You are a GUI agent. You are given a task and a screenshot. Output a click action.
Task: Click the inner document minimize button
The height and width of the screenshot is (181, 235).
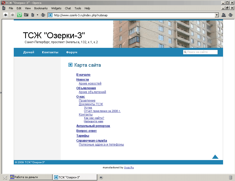[223, 8]
